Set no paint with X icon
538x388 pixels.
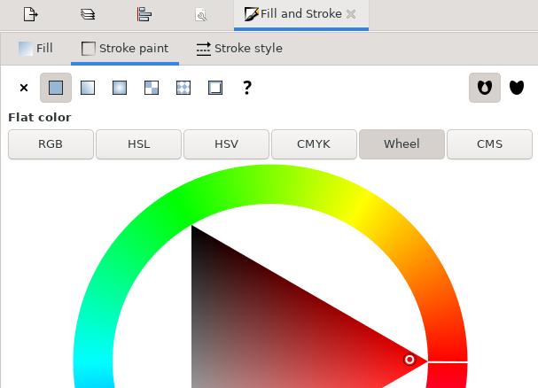pyautogui.click(x=24, y=88)
